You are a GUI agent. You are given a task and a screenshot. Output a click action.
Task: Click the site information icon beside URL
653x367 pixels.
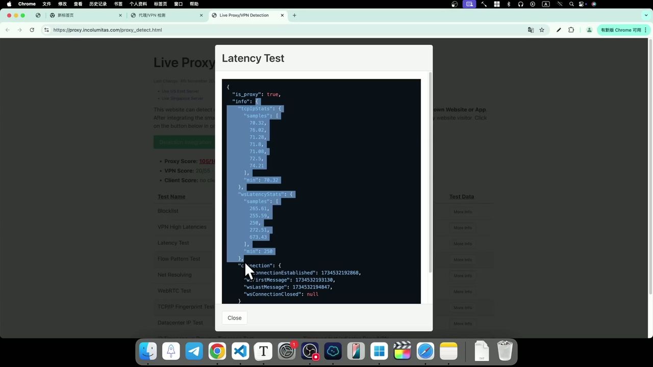click(x=46, y=30)
